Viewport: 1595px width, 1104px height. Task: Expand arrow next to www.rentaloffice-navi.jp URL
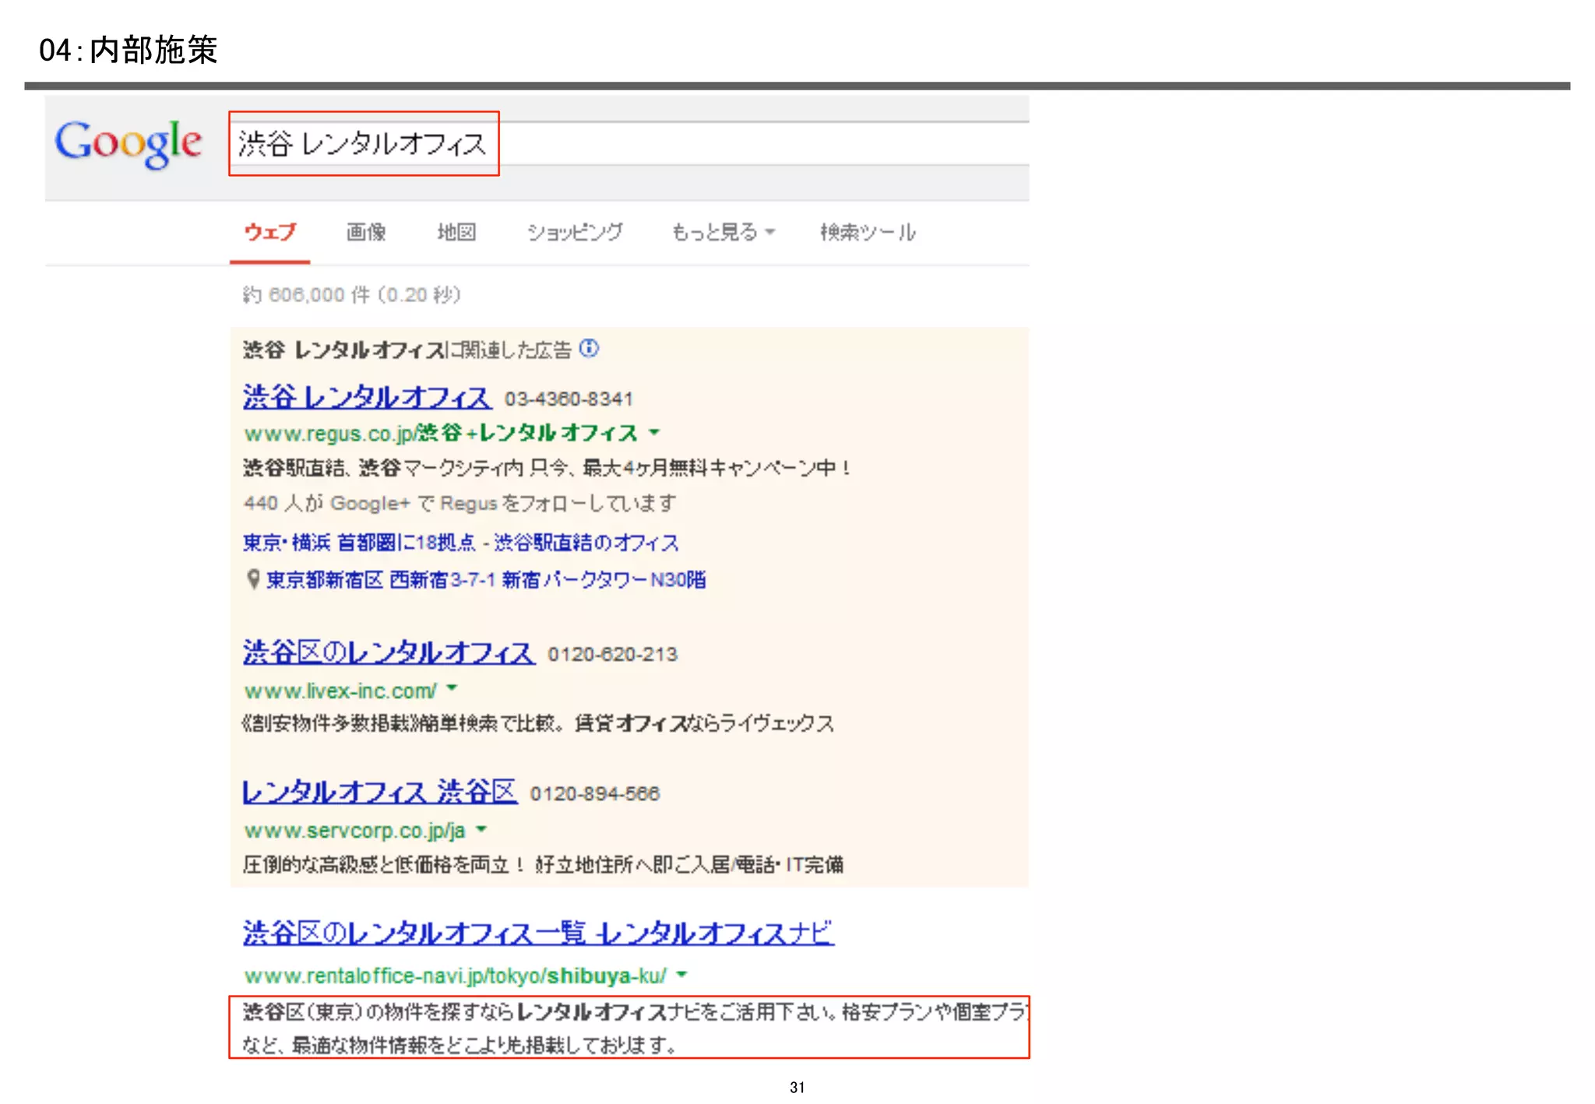coord(681,973)
